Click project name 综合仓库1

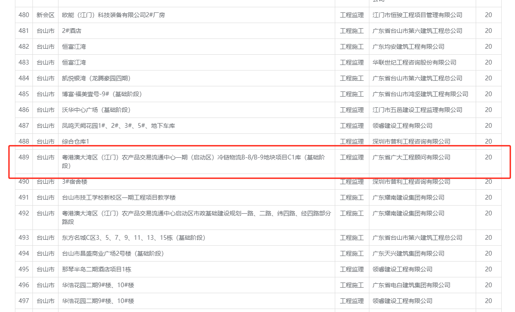pyautogui.click(x=75, y=141)
